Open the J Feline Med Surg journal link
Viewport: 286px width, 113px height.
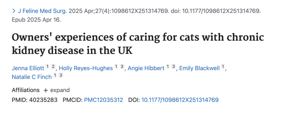coord(42,11)
